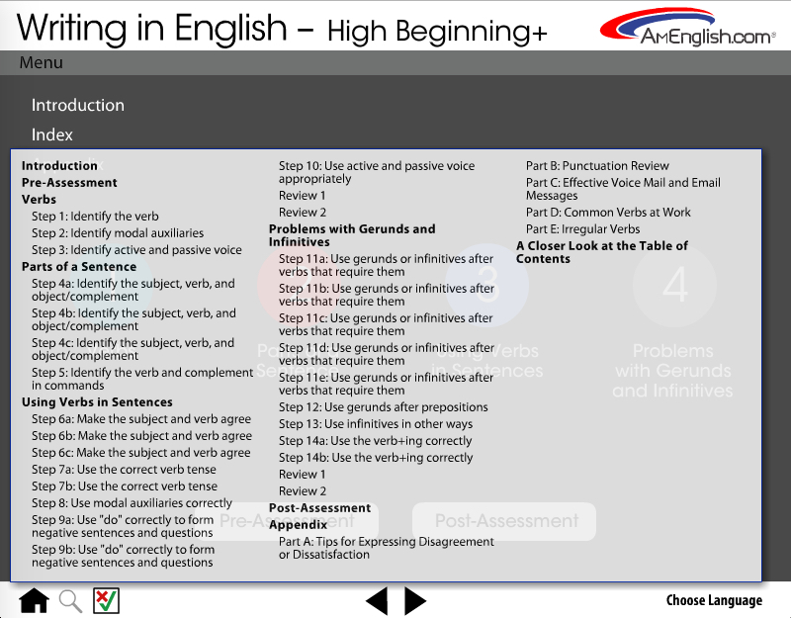Open Step 6c: Make subject and verb agree

pyautogui.click(x=141, y=453)
